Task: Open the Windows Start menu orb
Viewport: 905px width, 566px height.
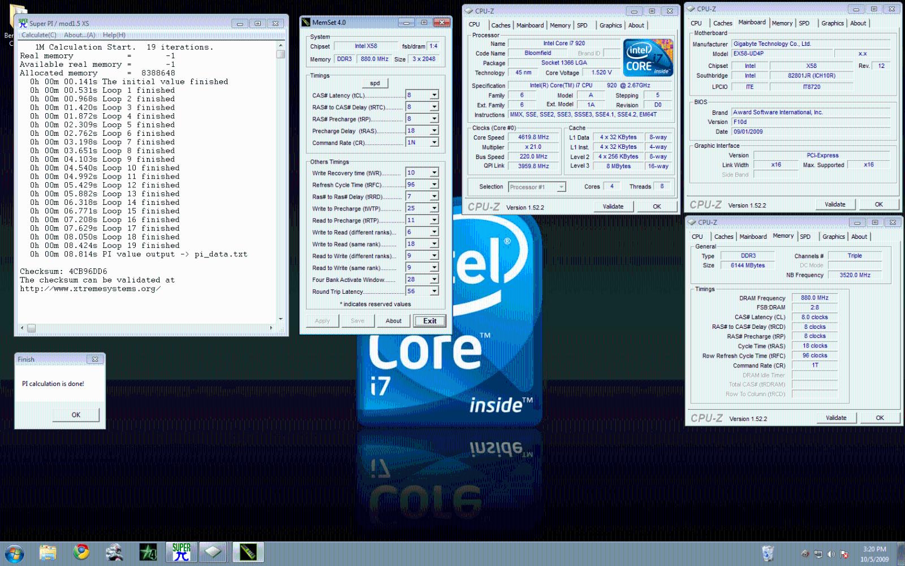Action: click(x=14, y=552)
